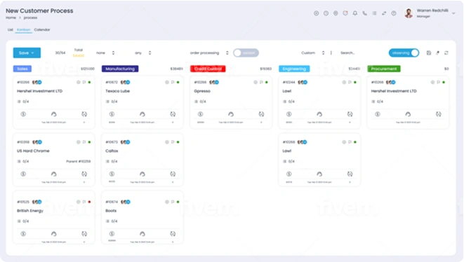Click the floppy disk save icon
Image resolution: width=464 pixels, height=262 pixels.
428,53
